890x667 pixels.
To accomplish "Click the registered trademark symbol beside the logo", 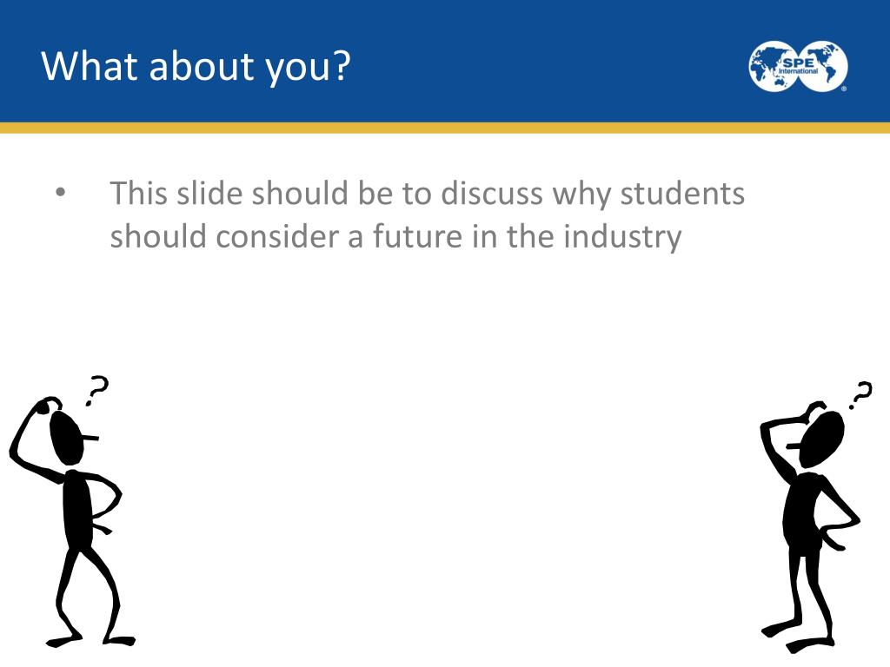I will pyautogui.click(x=844, y=89).
